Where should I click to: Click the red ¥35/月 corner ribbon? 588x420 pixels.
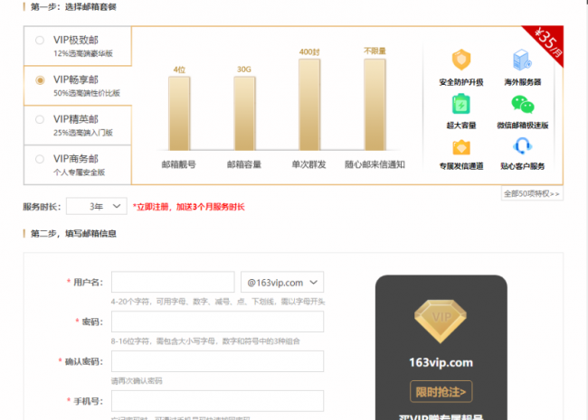tap(548, 42)
